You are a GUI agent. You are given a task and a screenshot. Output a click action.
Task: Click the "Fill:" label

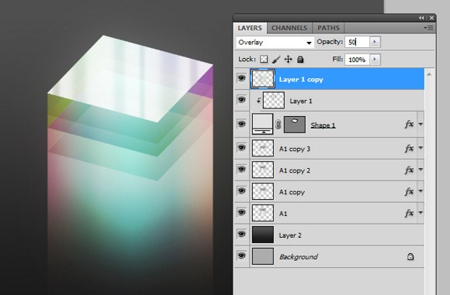point(337,59)
